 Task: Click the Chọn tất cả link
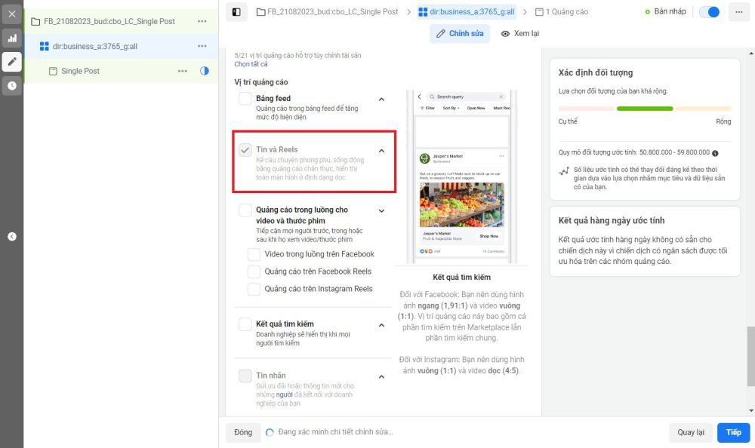pyautogui.click(x=251, y=64)
